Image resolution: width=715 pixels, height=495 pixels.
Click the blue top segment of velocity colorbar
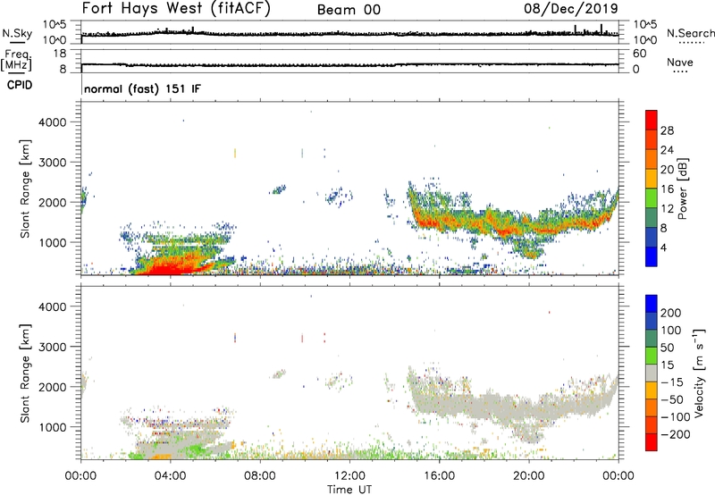pos(652,304)
